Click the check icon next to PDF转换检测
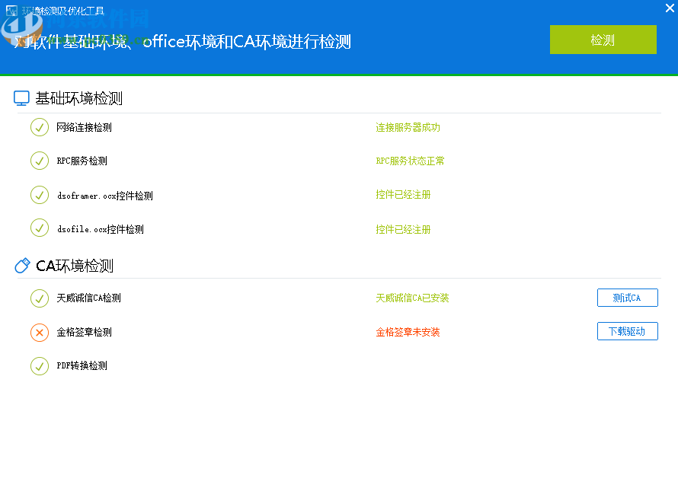Image resolution: width=678 pixels, height=491 pixels. click(x=40, y=366)
